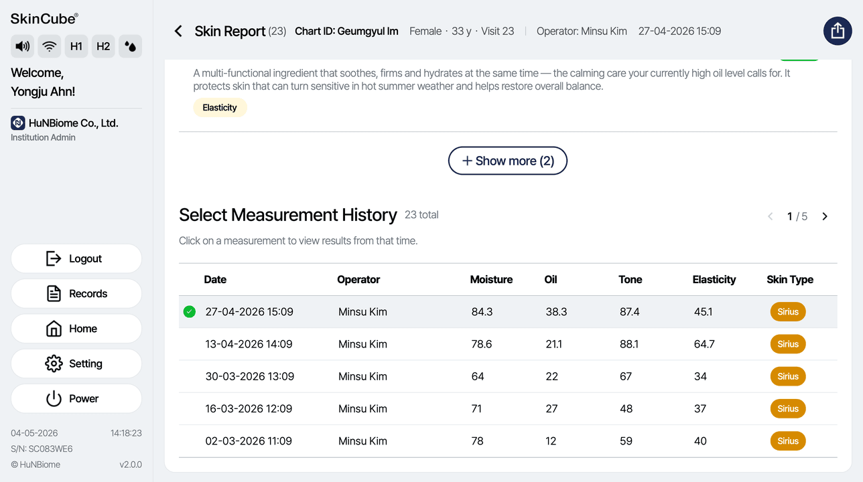
Task: Click Sirius badge in 27-04-2026 row
Action: 788,312
